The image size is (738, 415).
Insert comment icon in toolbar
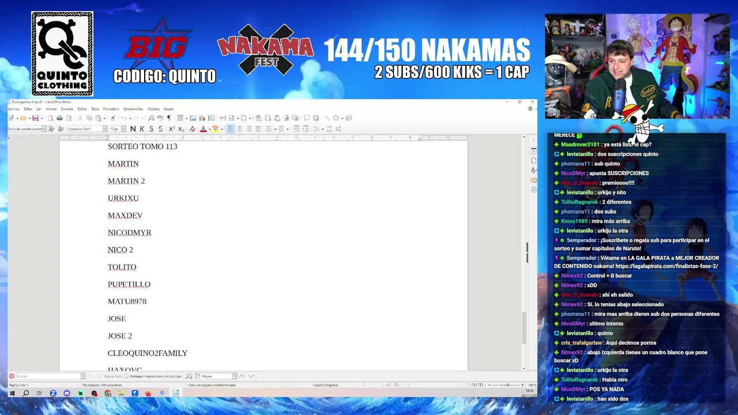click(x=307, y=118)
